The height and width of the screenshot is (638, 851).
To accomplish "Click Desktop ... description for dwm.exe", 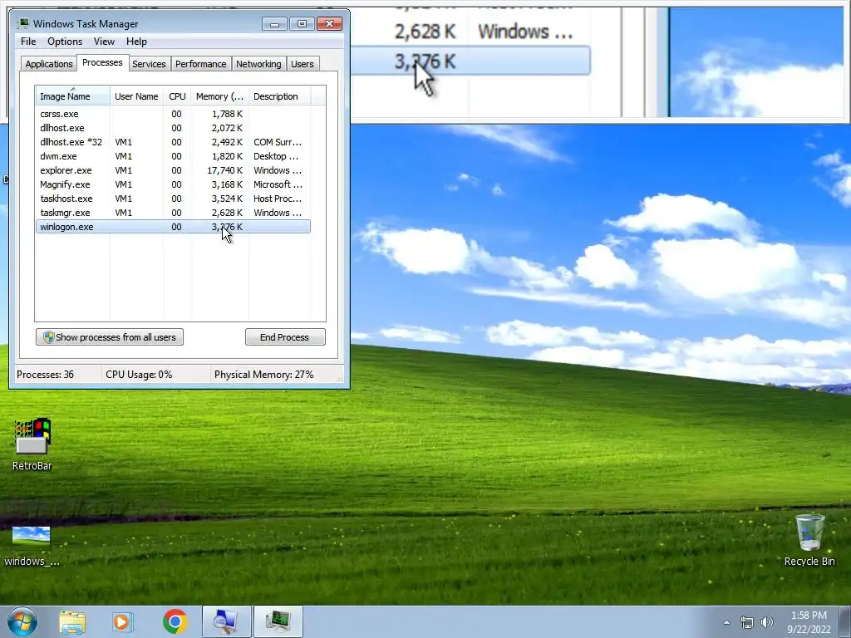I will (276, 156).
